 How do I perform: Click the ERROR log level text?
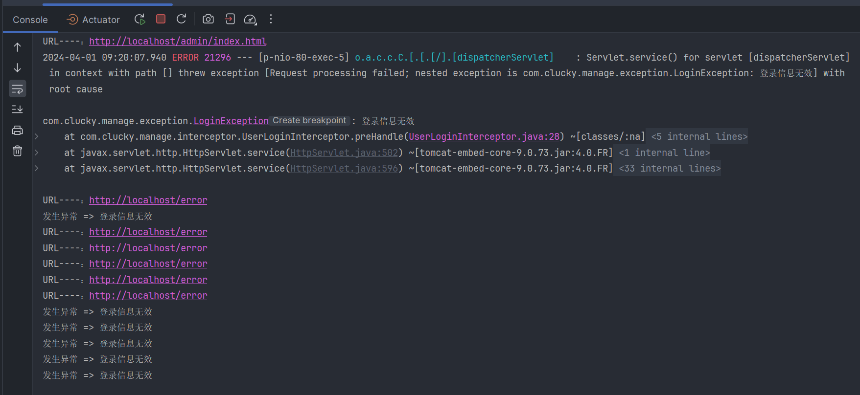click(186, 58)
